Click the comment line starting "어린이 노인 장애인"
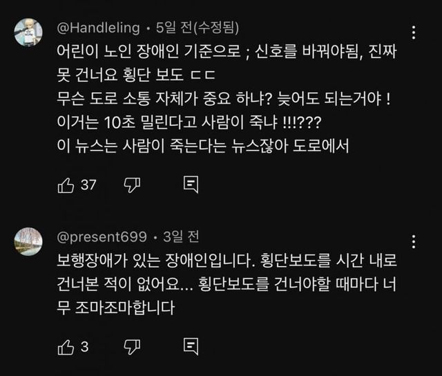 (224, 52)
